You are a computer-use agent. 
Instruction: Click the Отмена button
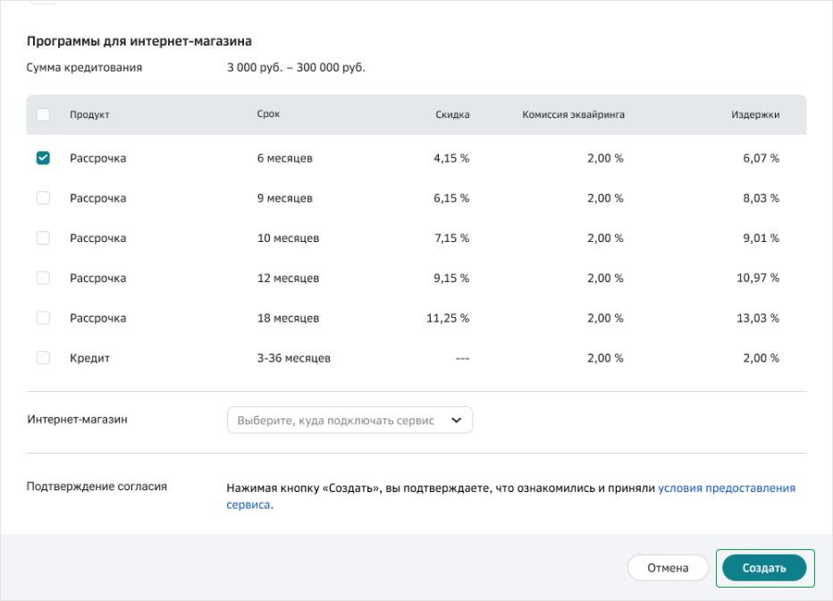tap(668, 568)
